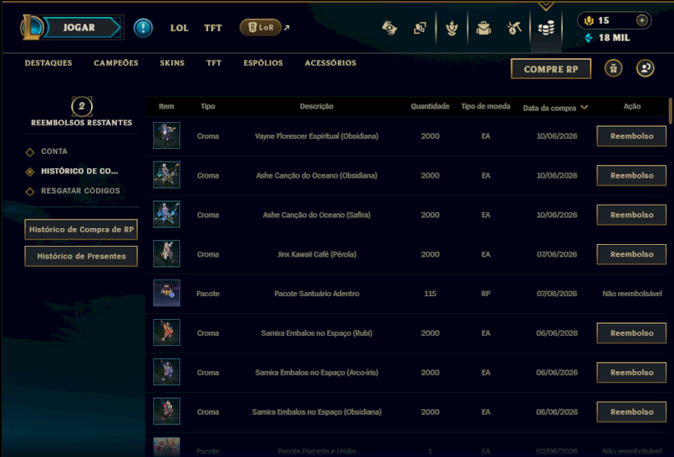
Task: Click Não reembolsável for Santuário Adentro
Action: click(x=632, y=294)
